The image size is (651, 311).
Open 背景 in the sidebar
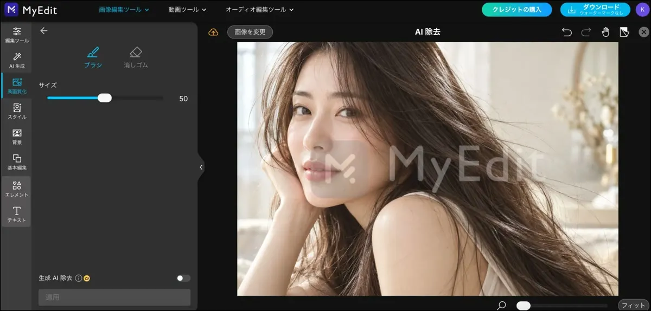[x=17, y=137]
